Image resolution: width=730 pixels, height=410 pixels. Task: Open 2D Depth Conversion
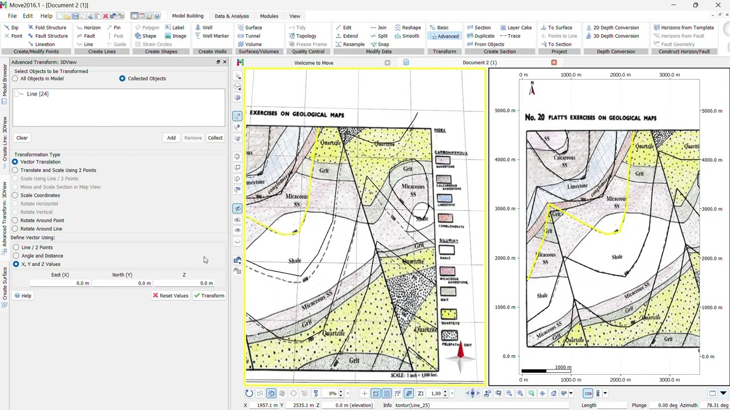612,27
